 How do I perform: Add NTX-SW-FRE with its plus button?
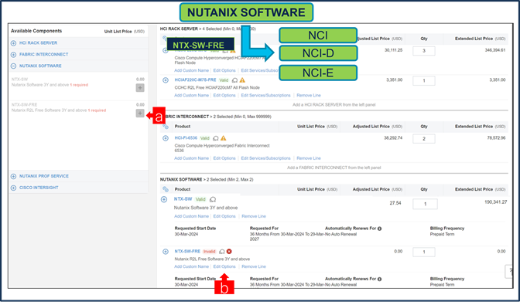coord(140,114)
